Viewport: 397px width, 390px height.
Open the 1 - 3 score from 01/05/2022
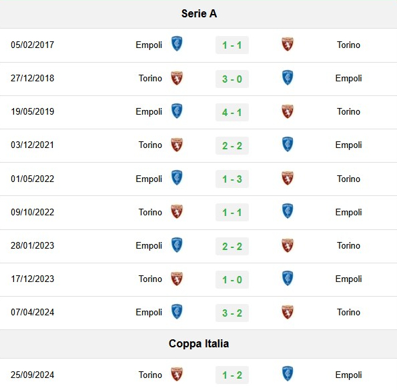tap(232, 179)
